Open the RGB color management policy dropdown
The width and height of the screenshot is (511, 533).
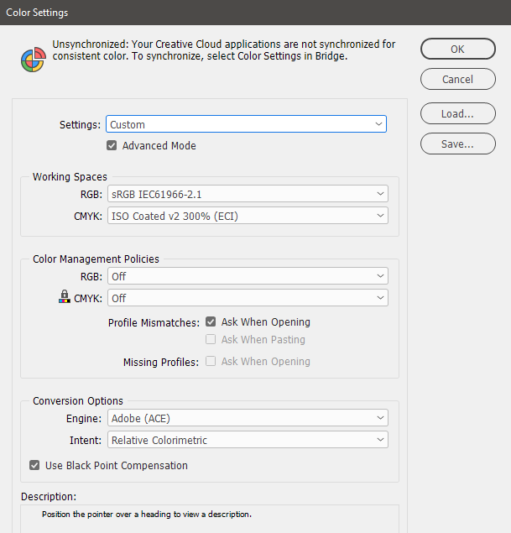pos(248,276)
